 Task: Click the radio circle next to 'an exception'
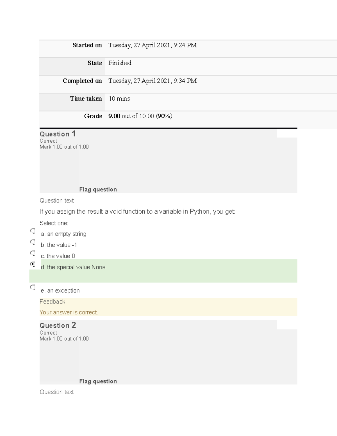[32, 287]
